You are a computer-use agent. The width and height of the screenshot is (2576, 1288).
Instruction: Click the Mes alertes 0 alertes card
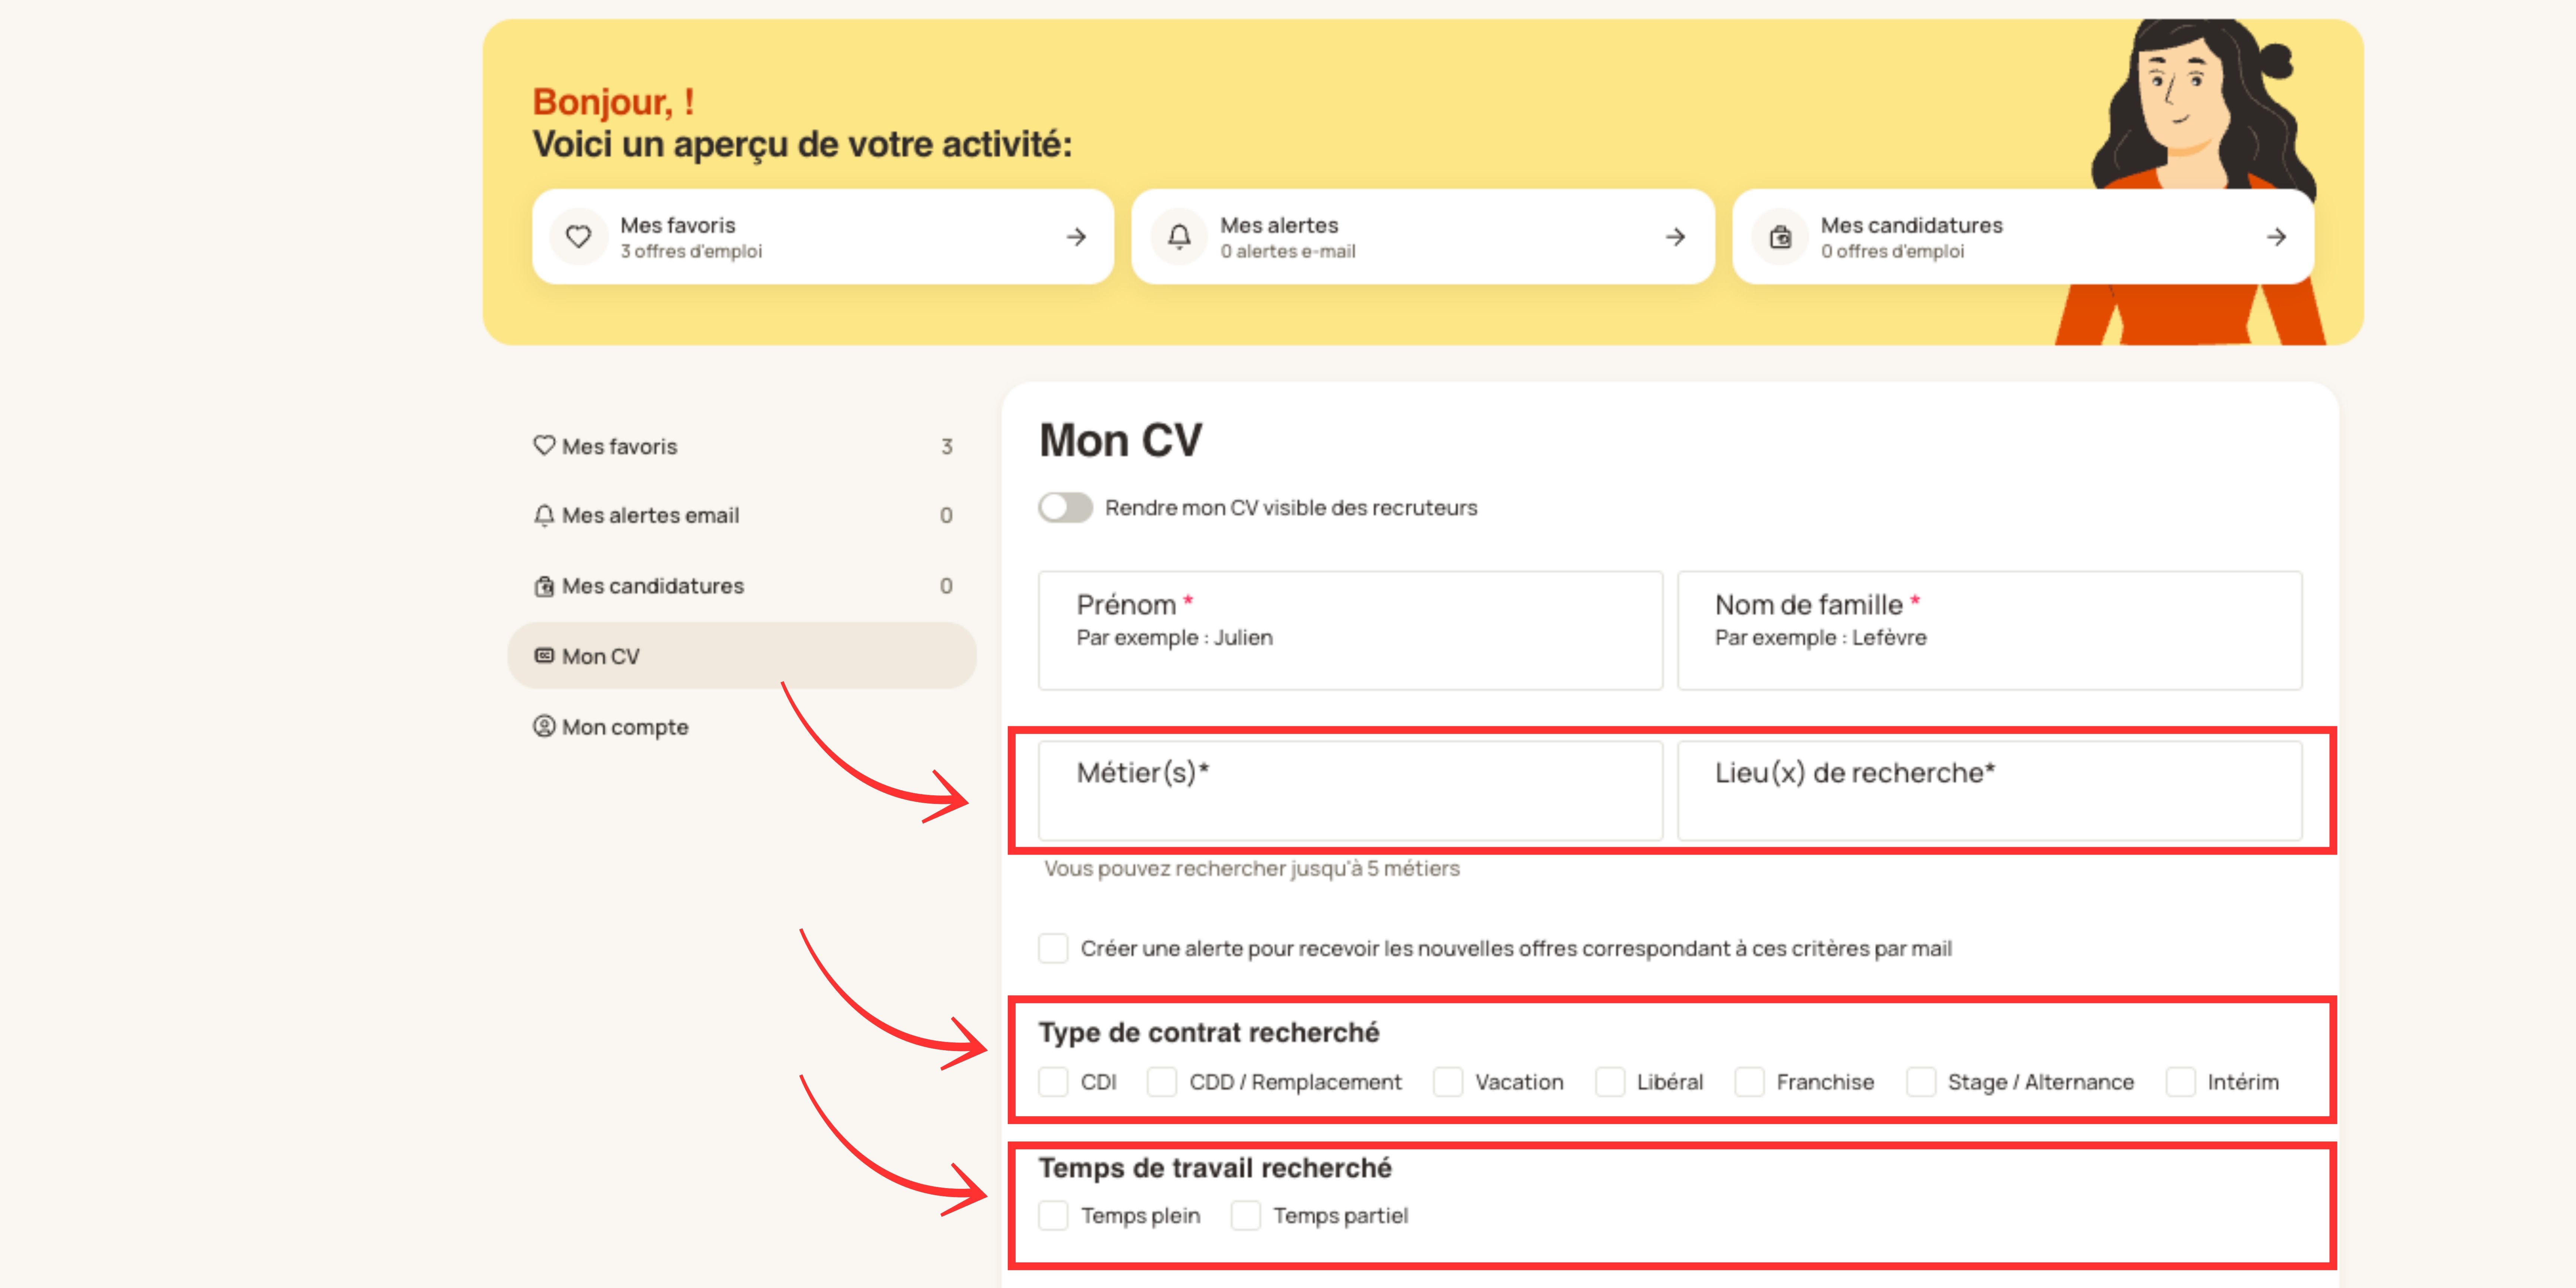[x=1423, y=237]
